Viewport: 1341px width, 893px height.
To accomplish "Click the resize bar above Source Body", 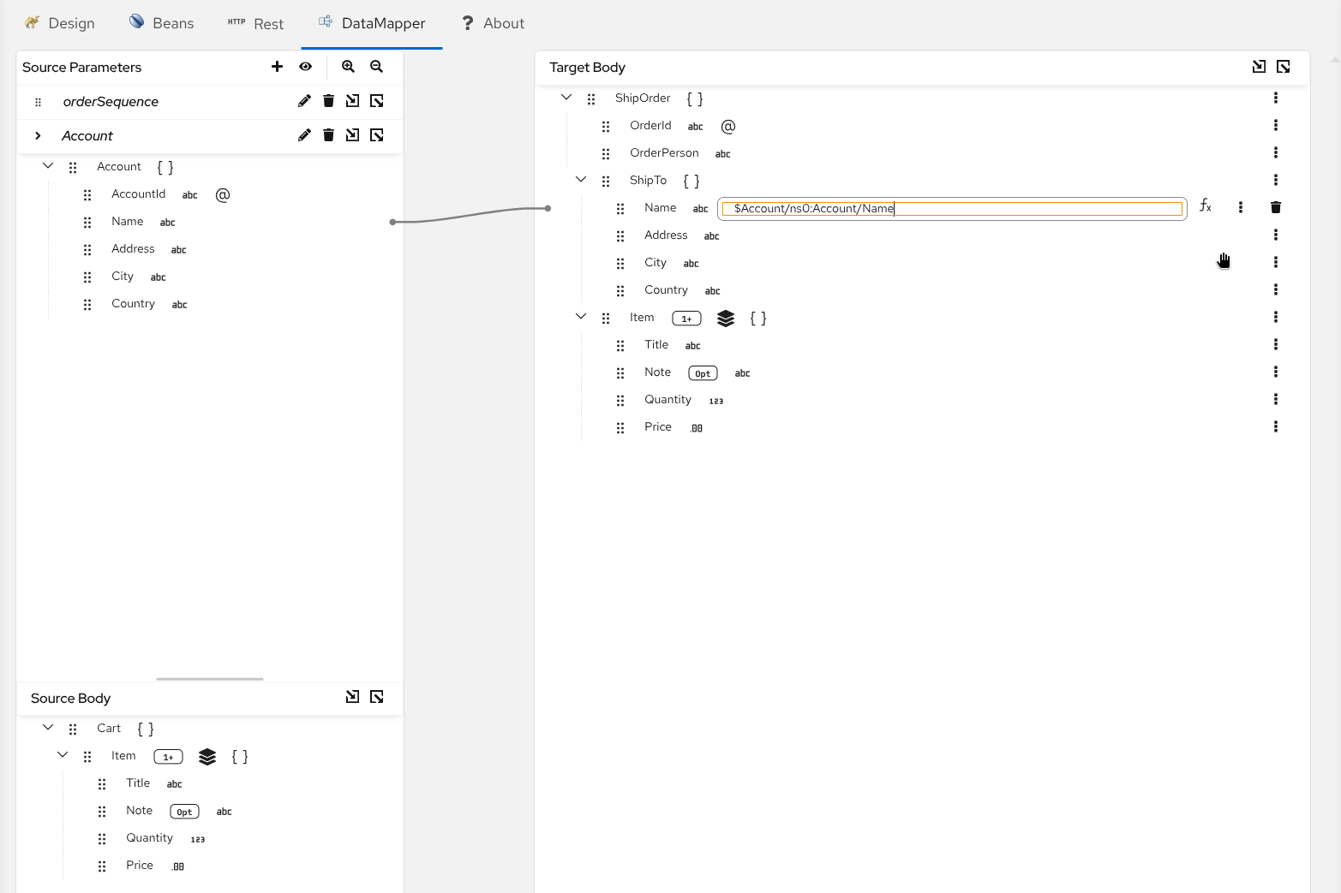I will point(210,679).
